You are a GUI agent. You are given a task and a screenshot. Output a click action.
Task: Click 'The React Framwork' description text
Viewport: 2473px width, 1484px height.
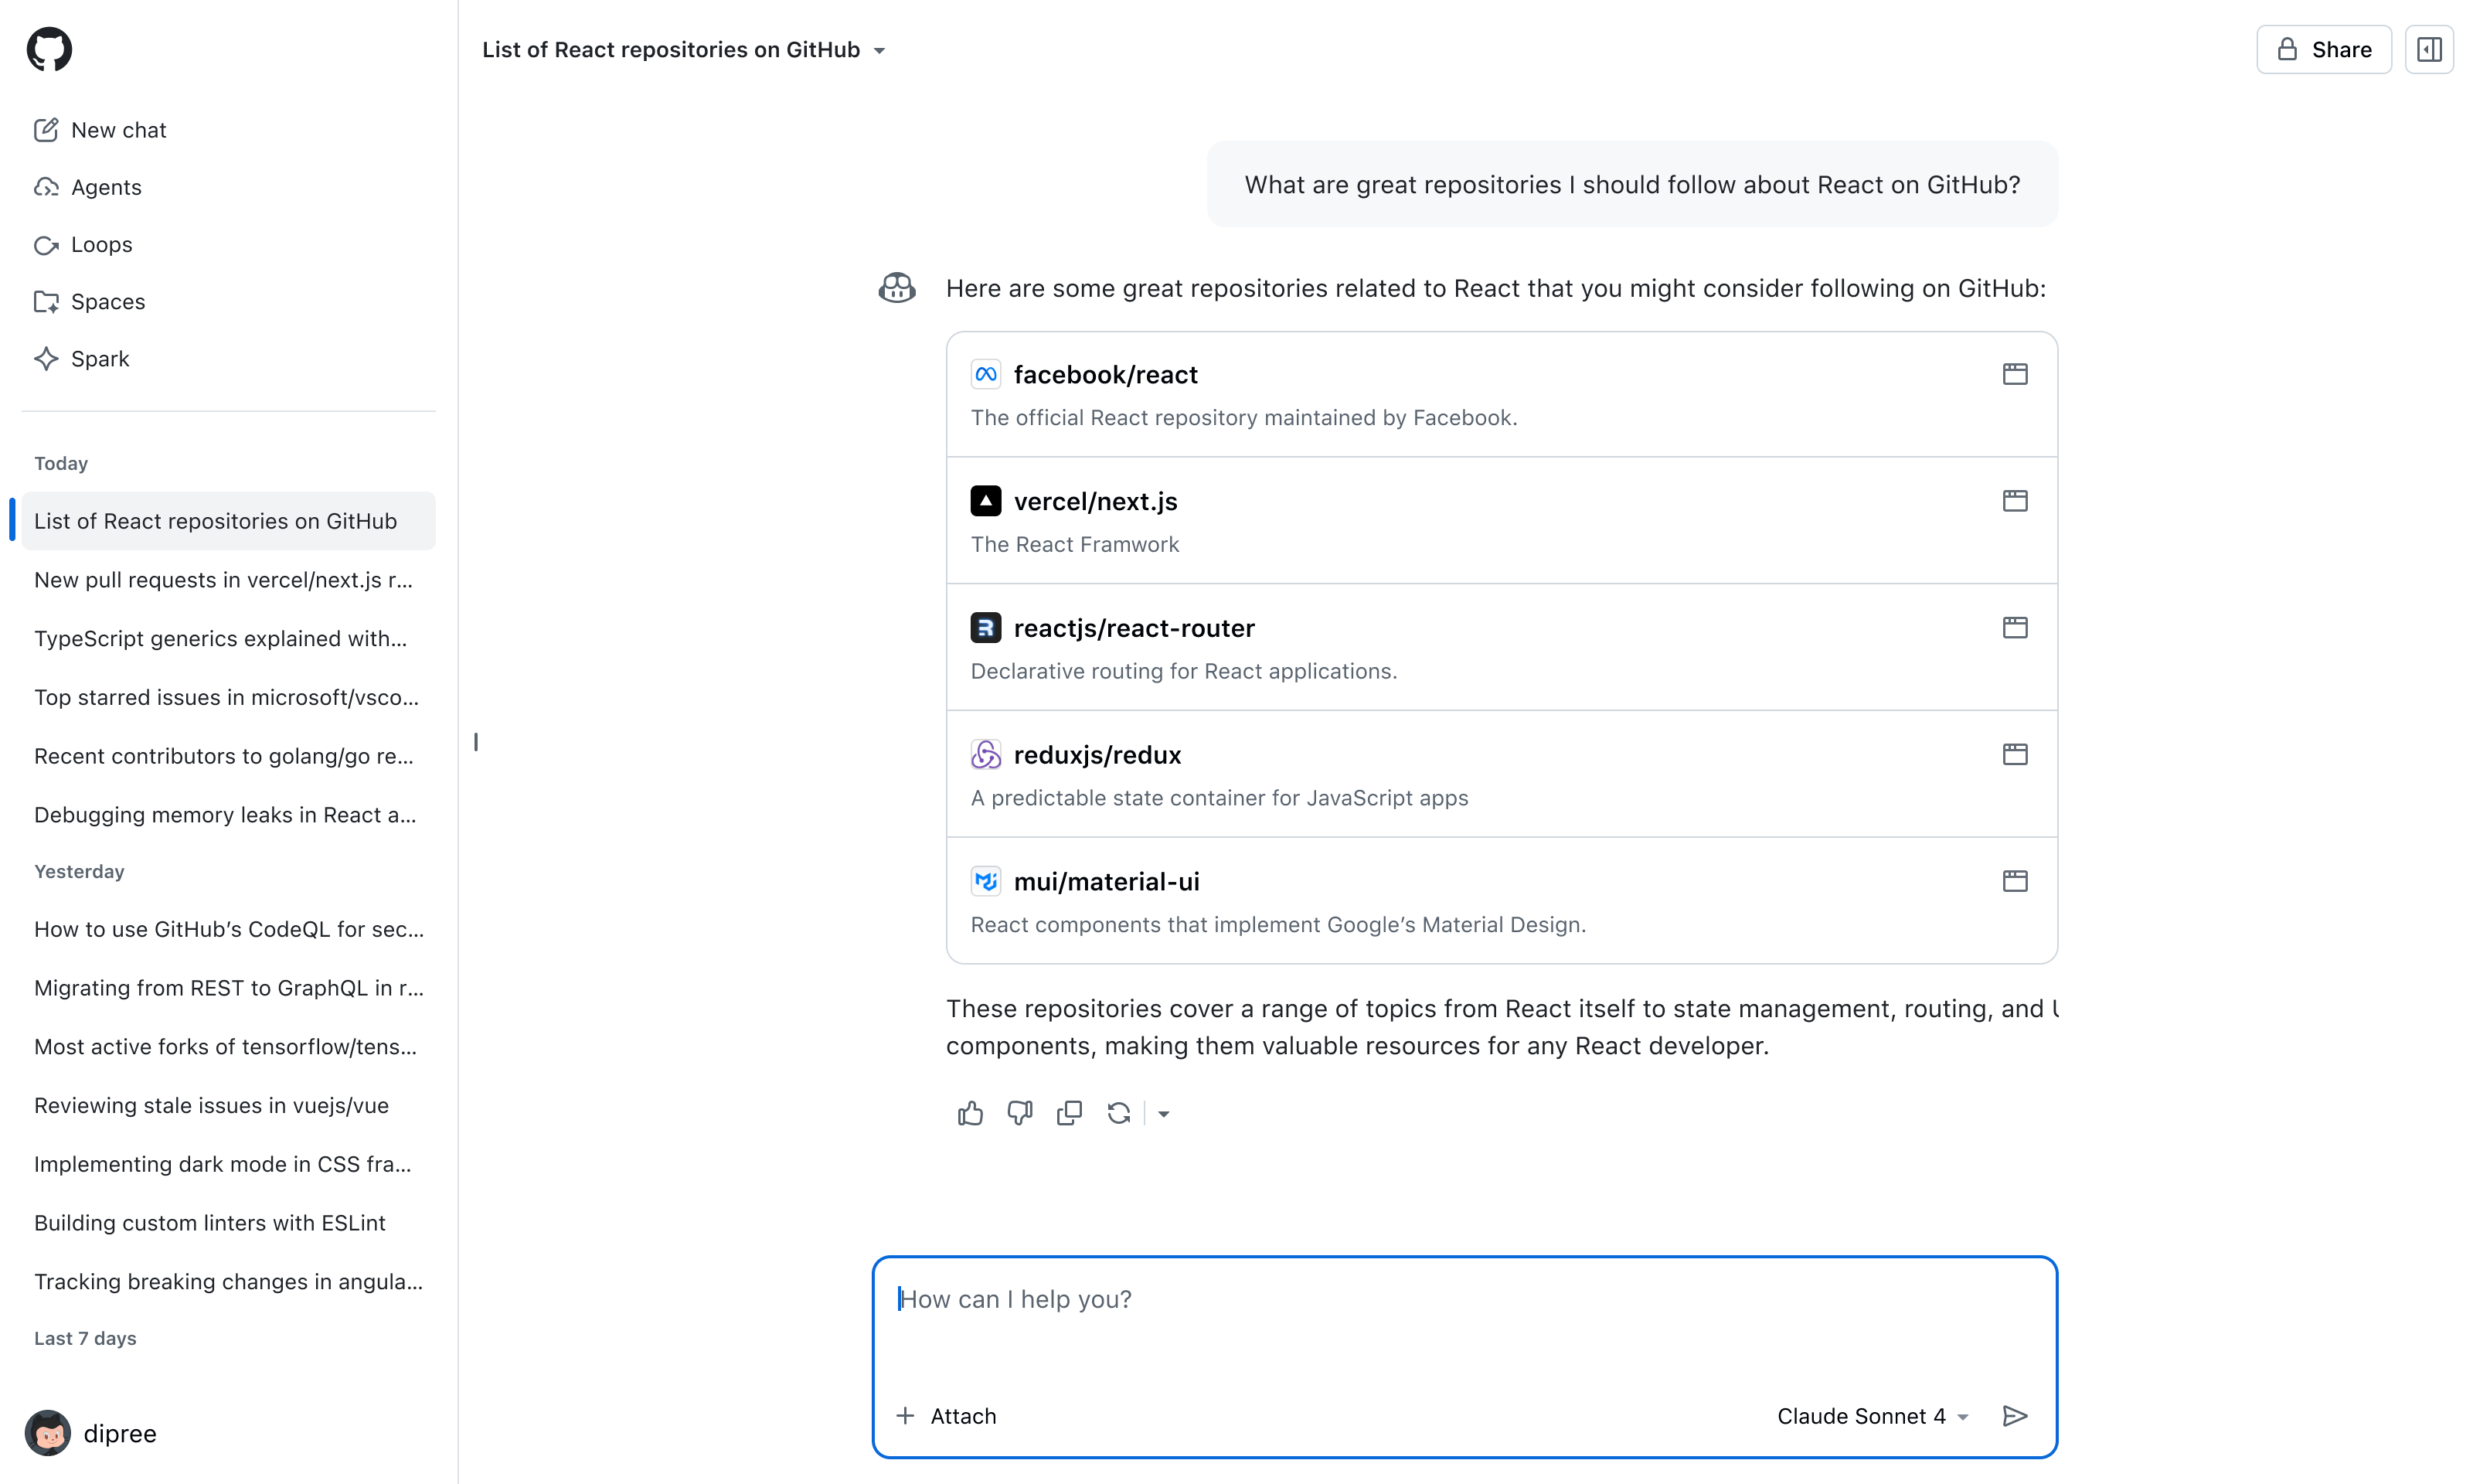coord(1074,544)
